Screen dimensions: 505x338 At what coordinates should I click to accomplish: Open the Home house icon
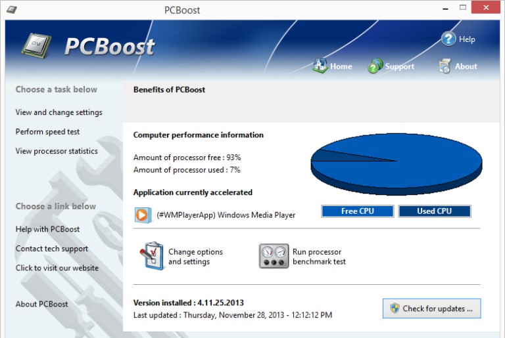tap(320, 65)
